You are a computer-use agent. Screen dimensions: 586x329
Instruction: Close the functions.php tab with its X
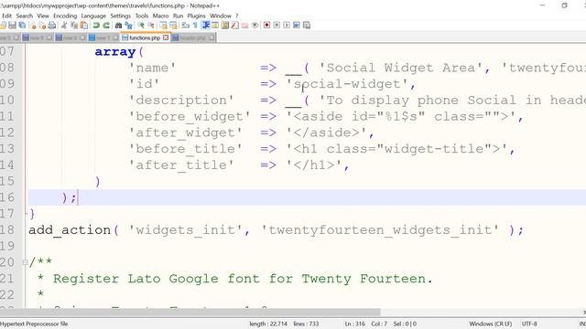click(x=166, y=37)
